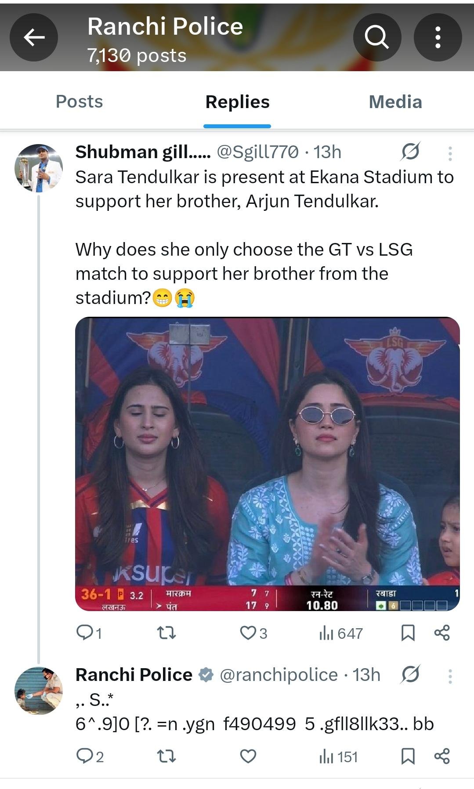Open the @Sgill770 username link

(257, 152)
